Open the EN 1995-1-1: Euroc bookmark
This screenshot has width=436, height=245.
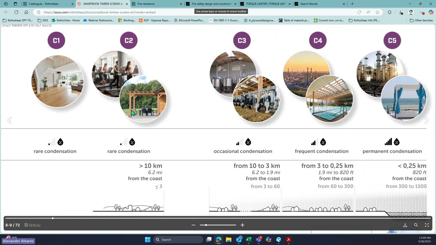(224, 20)
